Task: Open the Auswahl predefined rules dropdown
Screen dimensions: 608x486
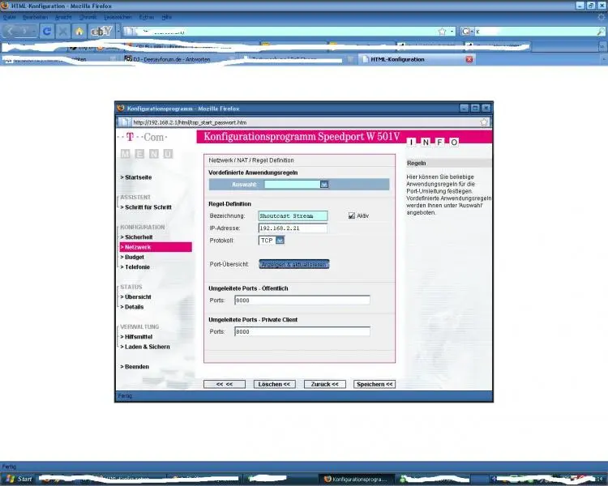Action: [x=323, y=184]
